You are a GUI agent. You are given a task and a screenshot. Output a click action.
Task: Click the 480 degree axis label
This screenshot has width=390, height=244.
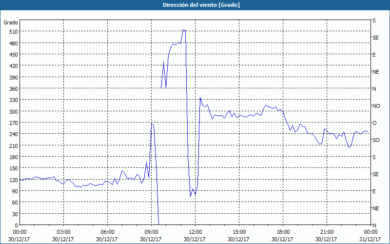(13, 43)
